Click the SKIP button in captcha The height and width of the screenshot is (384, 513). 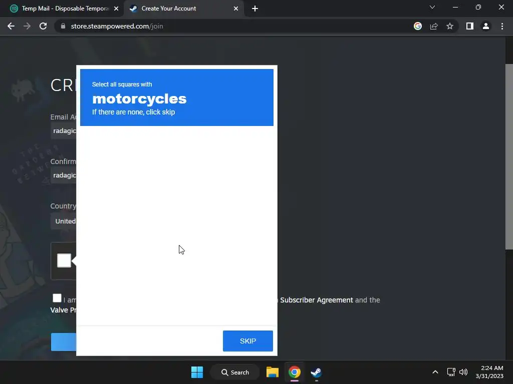click(x=247, y=341)
